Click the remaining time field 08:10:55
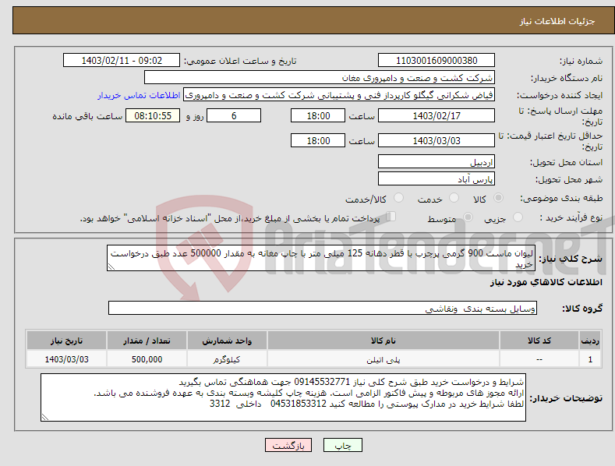This screenshot has height=466, width=615. click(x=153, y=115)
